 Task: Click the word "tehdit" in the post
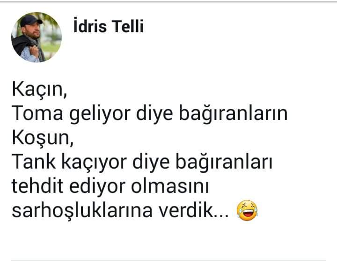coord(37,186)
